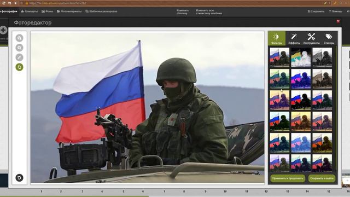
Task: Switch to the Фильтры tab
Action: tap(277, 38)
